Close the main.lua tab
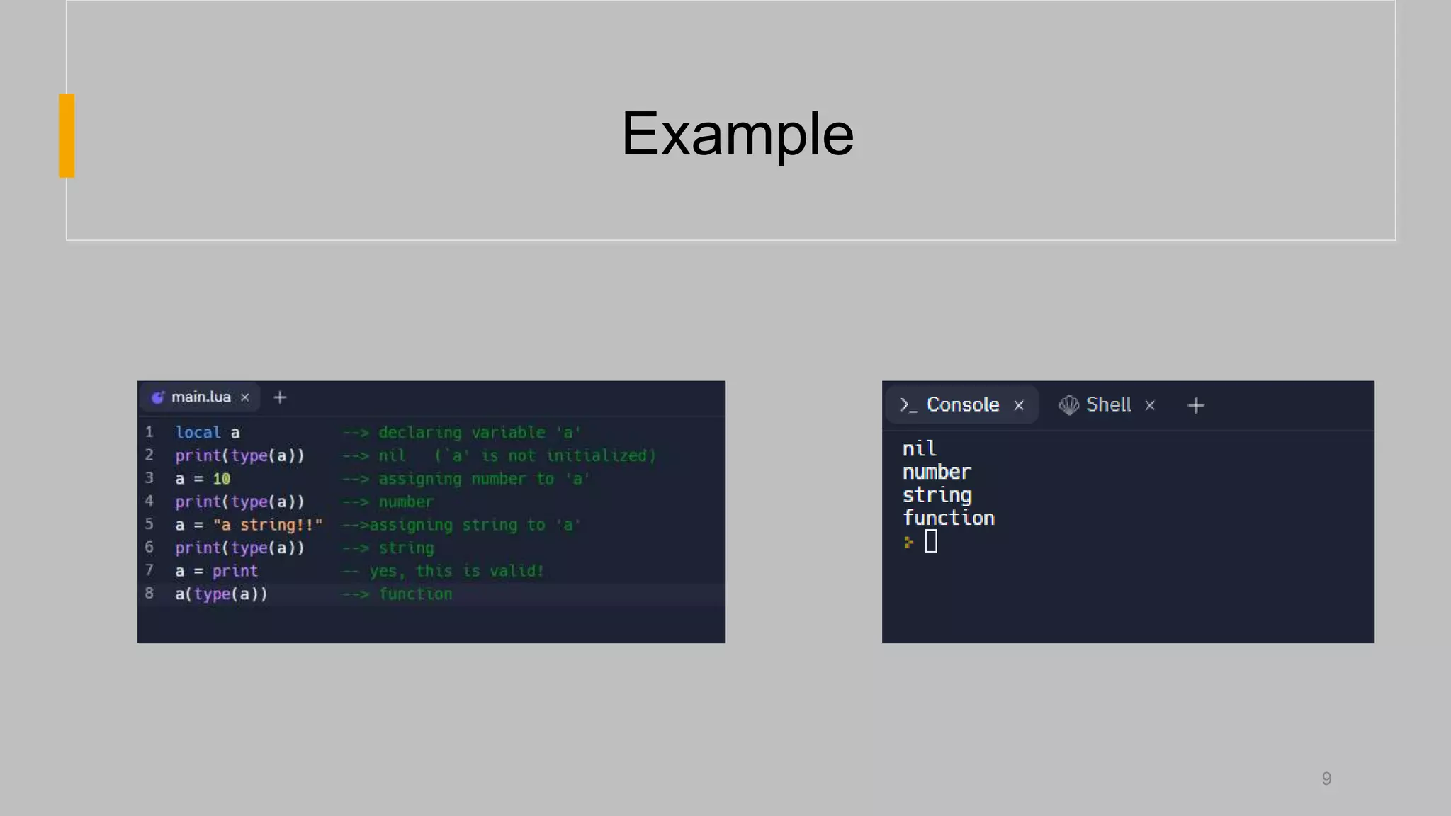Viewport: 1451px width, 816px height. pos(245,397)
